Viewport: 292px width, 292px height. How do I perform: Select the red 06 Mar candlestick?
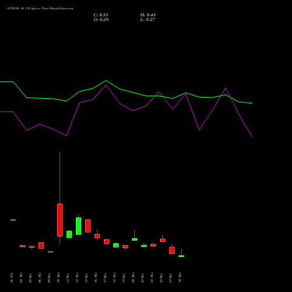(x=41, y=245)
